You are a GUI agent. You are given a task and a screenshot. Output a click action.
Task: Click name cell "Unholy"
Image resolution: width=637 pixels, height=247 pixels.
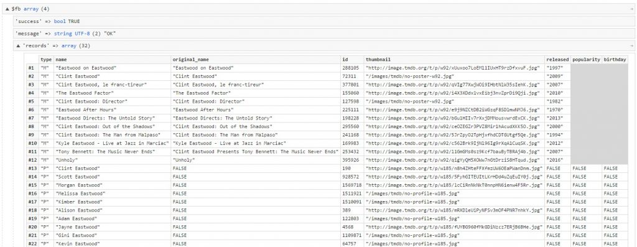(x=112, y=160)
